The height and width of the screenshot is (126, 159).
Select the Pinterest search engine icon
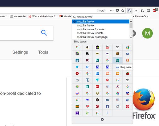click(x=97, y=106)
